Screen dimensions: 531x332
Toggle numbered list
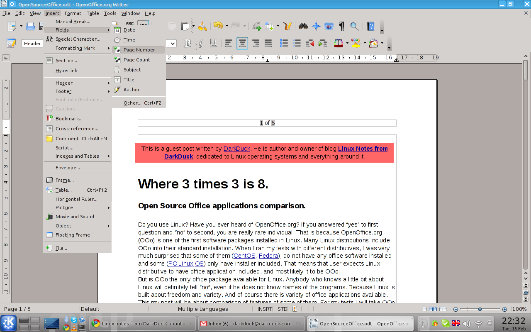coord(284,43)
